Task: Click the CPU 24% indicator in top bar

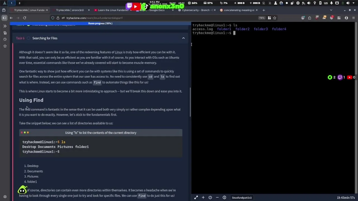Action: pyautogui.click(x=192, y=3)
